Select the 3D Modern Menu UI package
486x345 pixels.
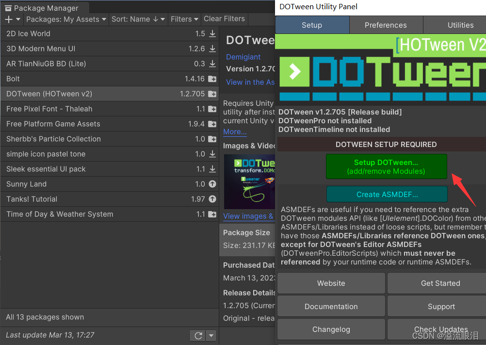(x=110, y=49)
